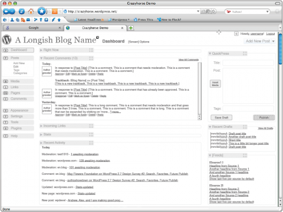Click the grip icon on Recent Drafts panel
The height and width of the screenshot is (212, 283).
[x=245, y=127]
